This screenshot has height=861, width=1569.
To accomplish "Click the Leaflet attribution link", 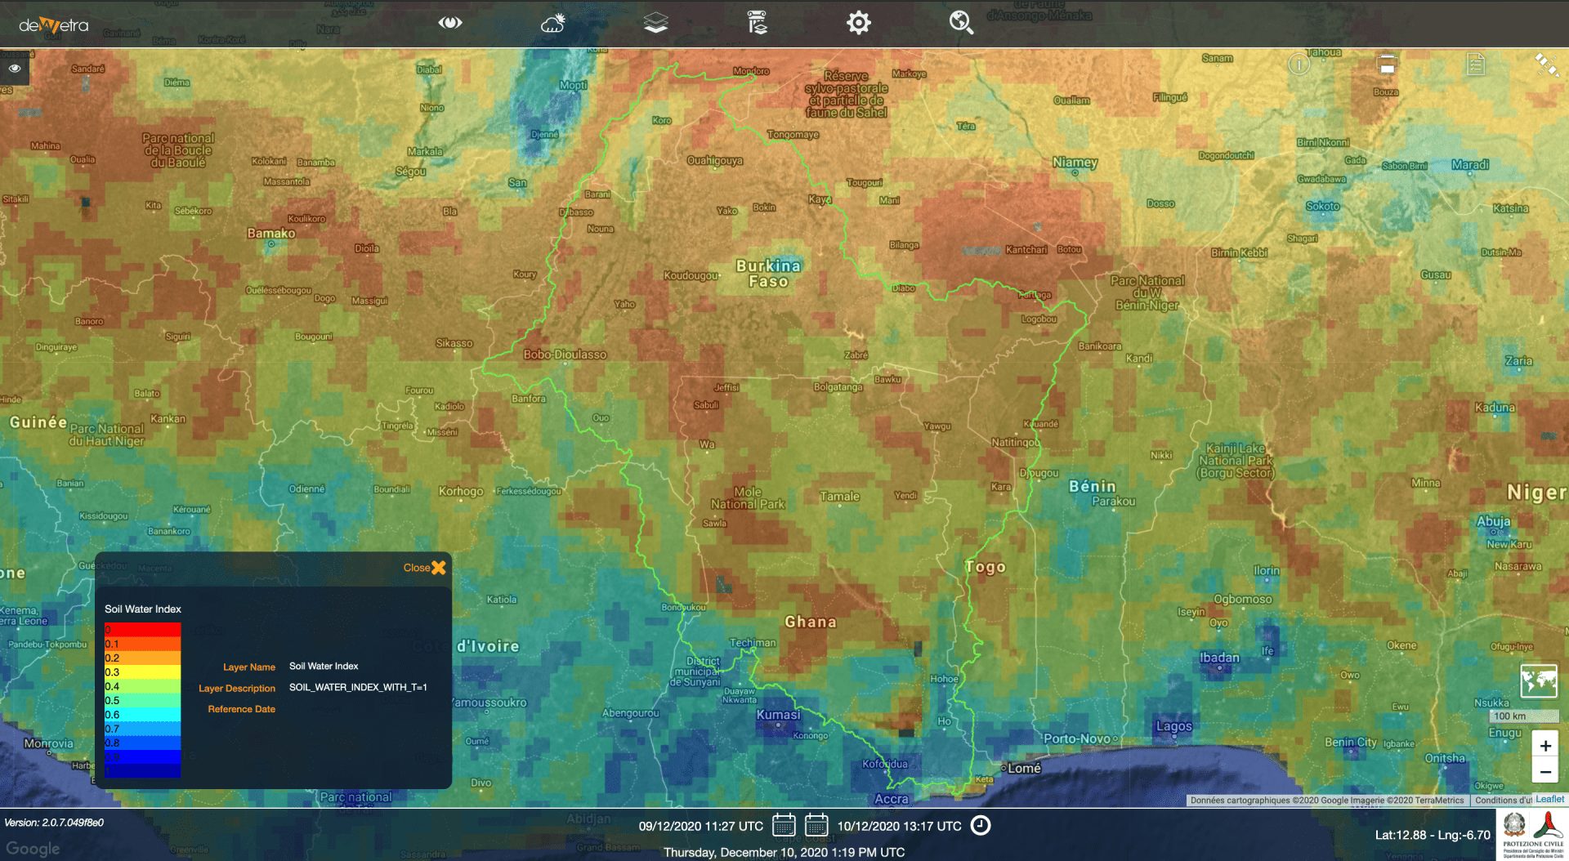I will pyautogui.click(x=1549, y=800).
